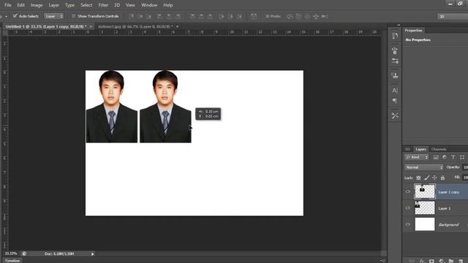Open the Normal blend mode dropdown

[x=424, y=167]
